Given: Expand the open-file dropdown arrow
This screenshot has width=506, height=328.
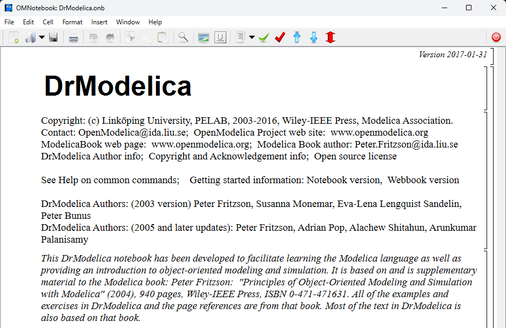Looking at the screenshot, I should click(42, 37).
